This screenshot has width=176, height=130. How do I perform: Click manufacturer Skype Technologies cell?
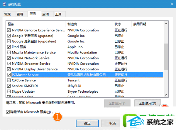tap(83, 91)
